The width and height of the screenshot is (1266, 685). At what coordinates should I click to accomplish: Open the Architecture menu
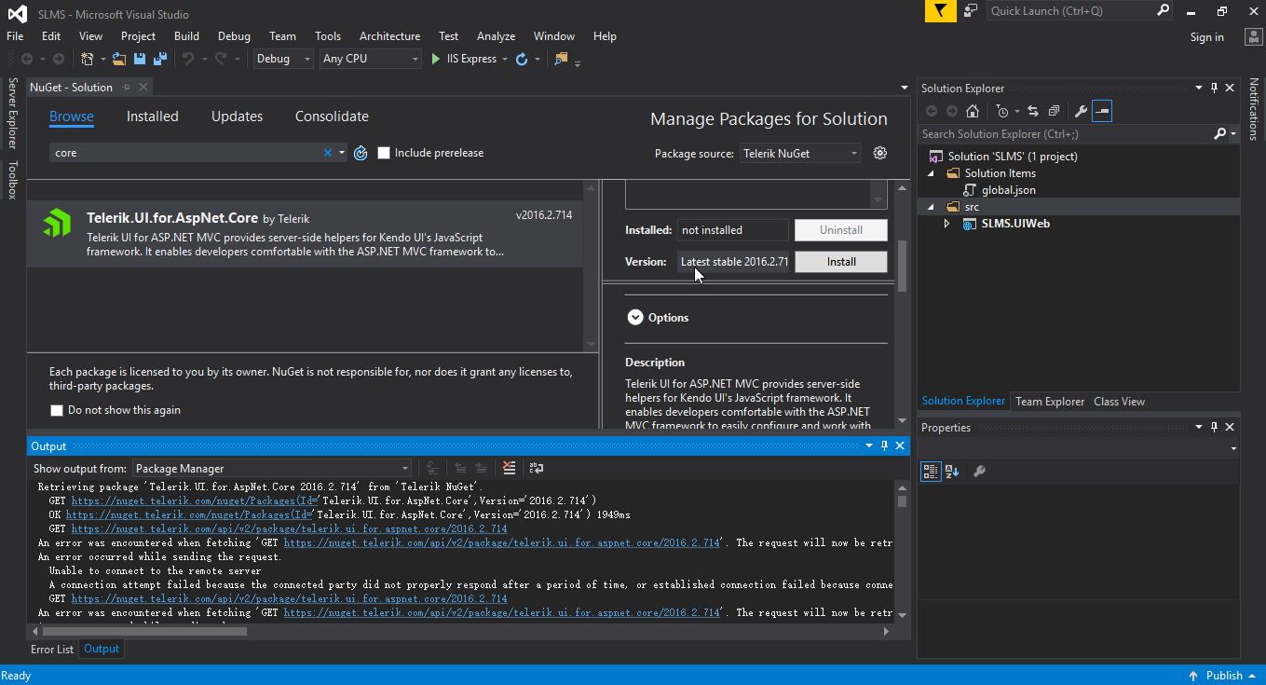(x=389, y=36)
